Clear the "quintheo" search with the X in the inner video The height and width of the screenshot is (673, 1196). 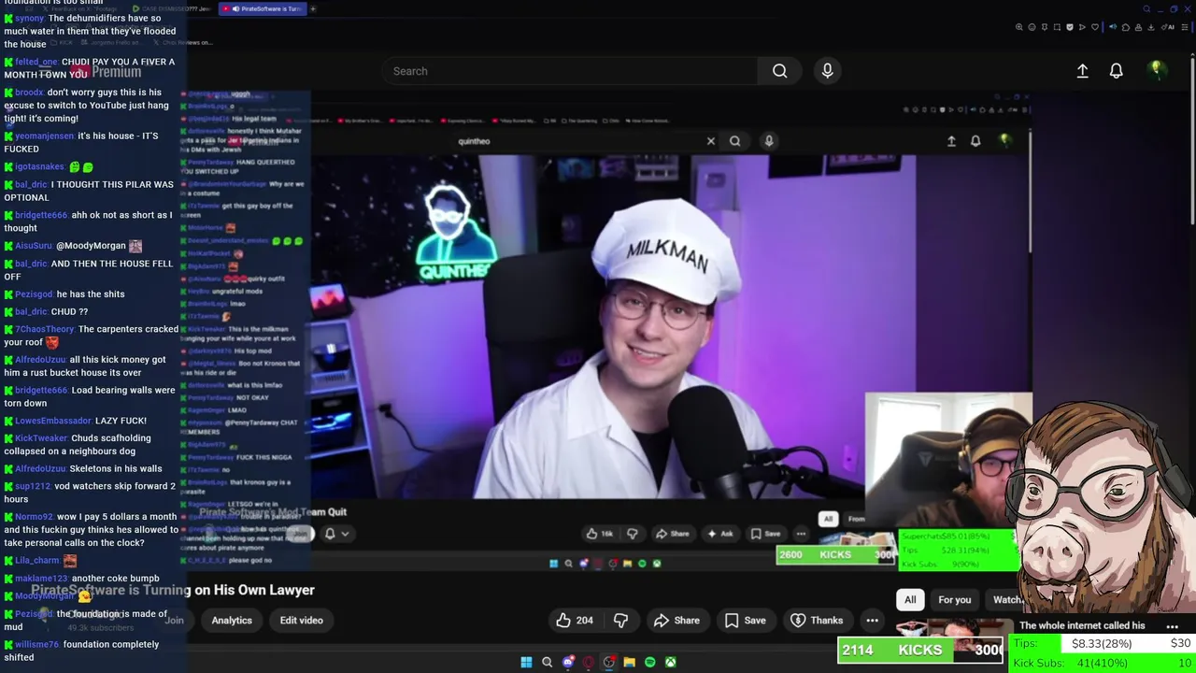pos(710,141)
